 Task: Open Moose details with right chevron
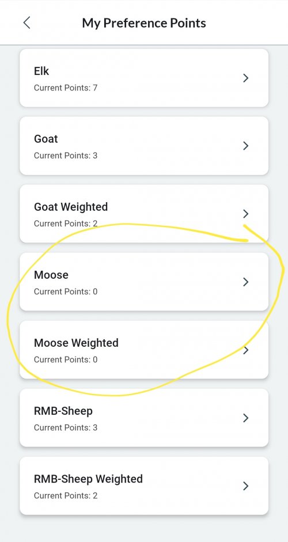coord(246,282)
